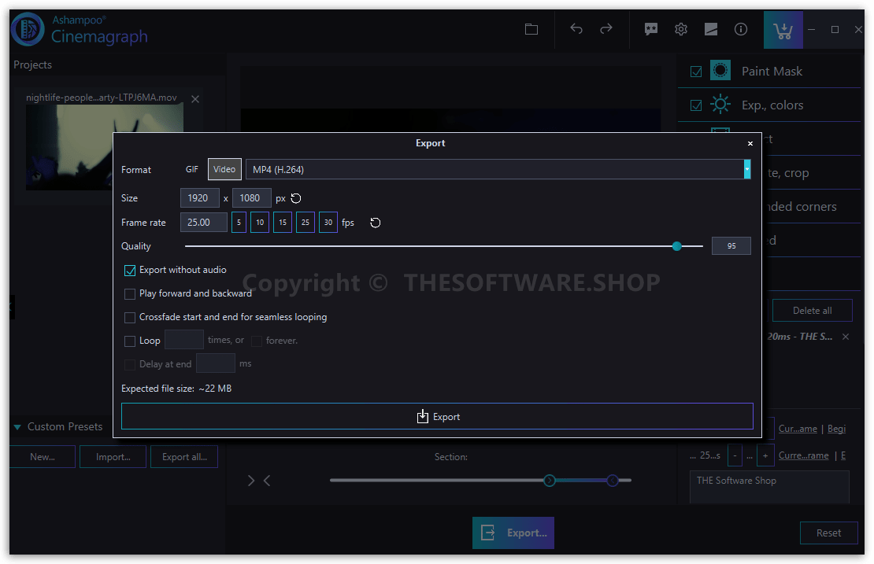Click the redo arrow icon
Image resolution: width=874 pixels, height=564 pixels.
click(x=606, y=28)
